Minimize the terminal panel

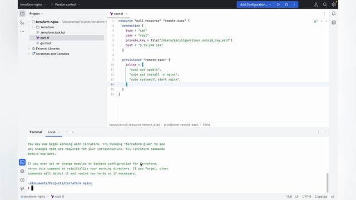(x=324, y=132)
